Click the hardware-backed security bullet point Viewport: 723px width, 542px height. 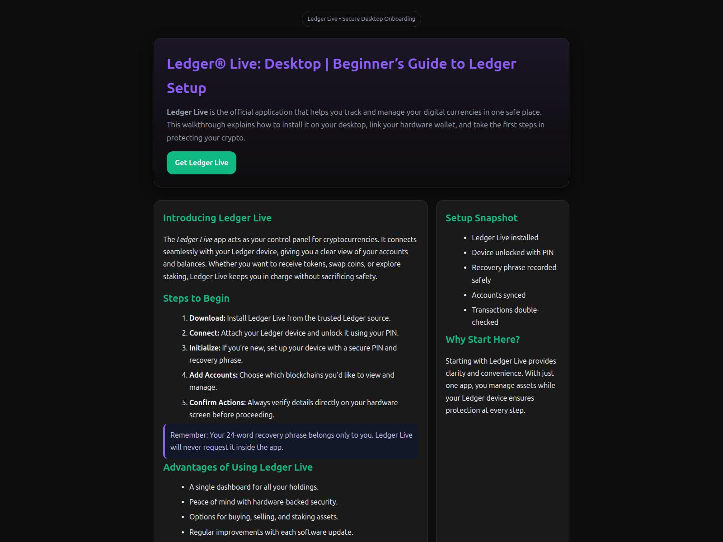click(263, 502)
